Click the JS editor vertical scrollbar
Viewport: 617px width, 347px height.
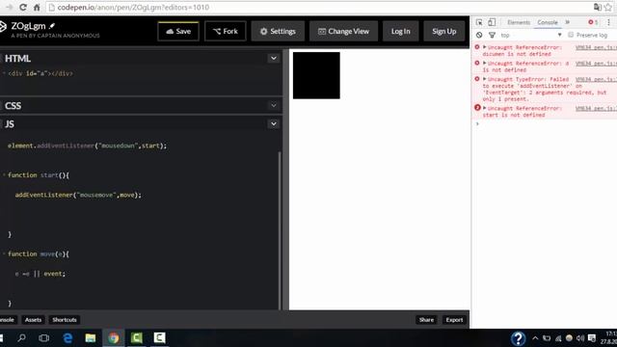pyautogui.click(x=280, y=230)
